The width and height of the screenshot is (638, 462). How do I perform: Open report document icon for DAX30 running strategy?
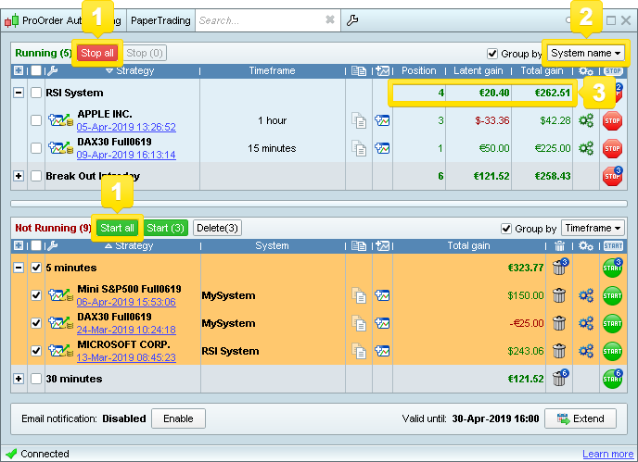pyautogui.click(x=359, y=148)
